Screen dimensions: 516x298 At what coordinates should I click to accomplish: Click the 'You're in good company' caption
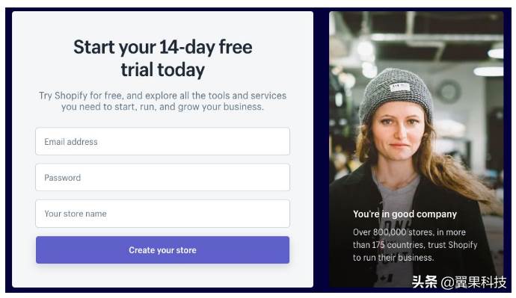pyautogui.click(x=405, y=214)
